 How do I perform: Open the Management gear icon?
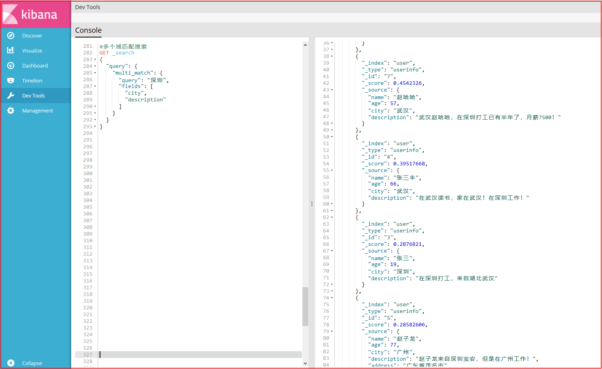[x=11, y=111]
